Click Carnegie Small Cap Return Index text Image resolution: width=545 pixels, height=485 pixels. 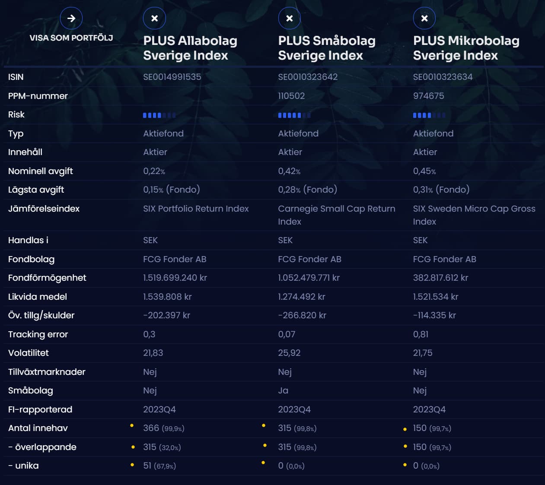click(336, 215)
